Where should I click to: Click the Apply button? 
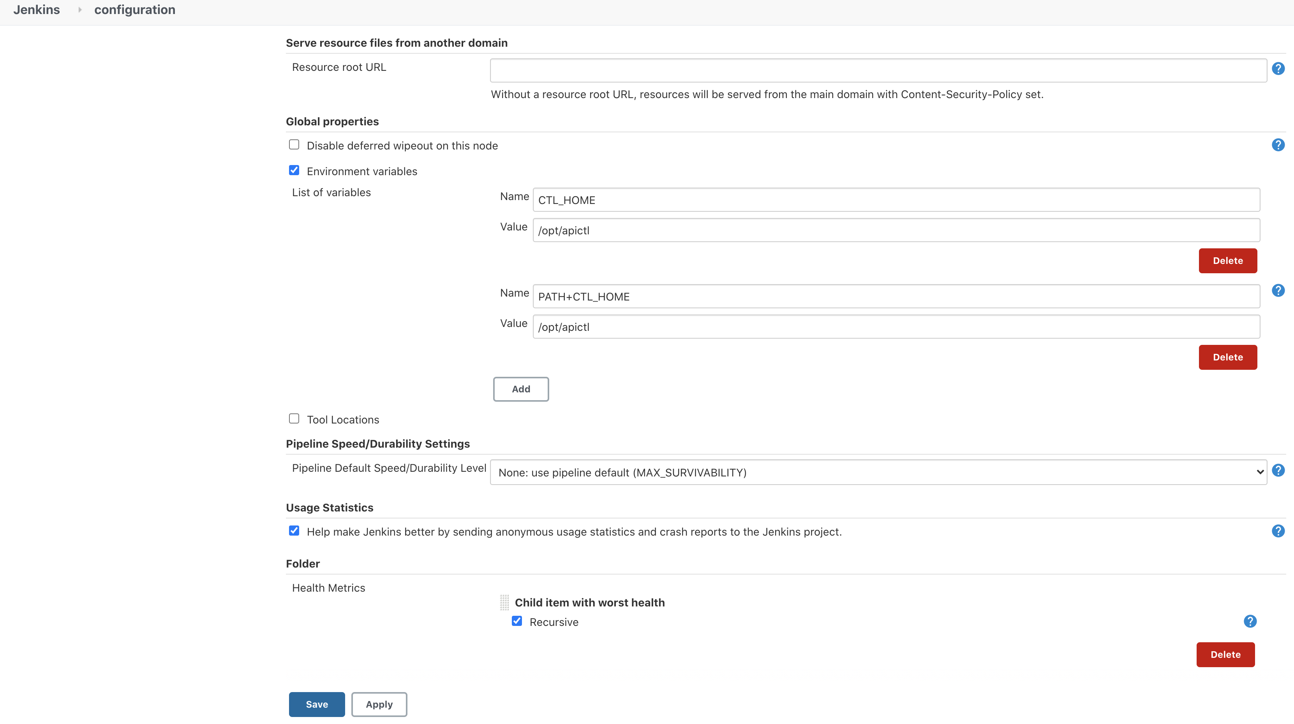tap(379, 705)
